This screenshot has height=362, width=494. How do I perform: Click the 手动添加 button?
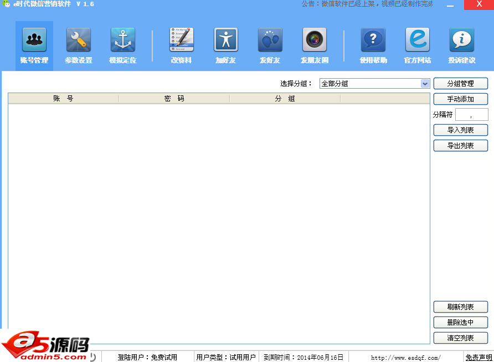pyautogui.click(x=461, y=99)
